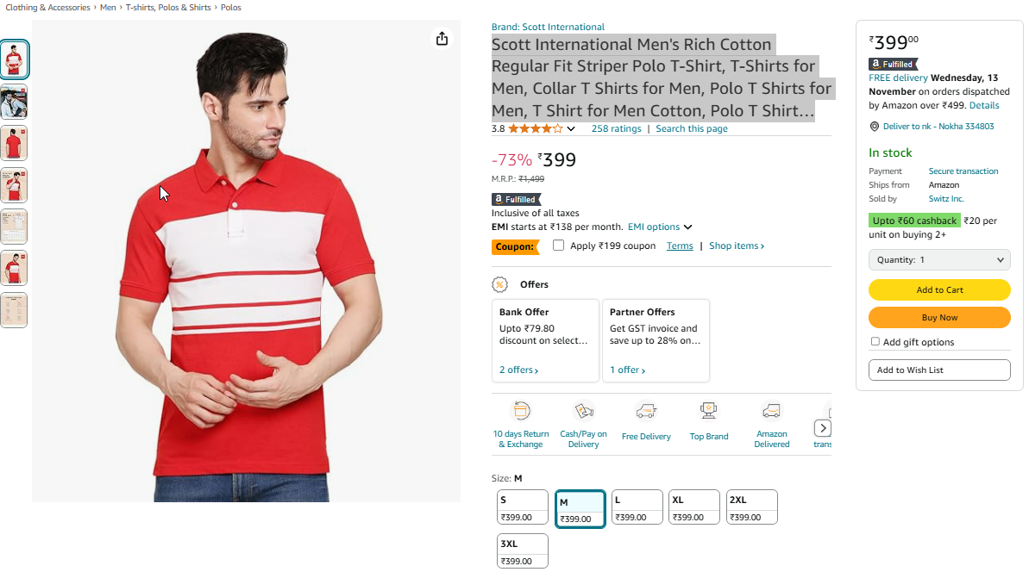This screenshot has height=572, width=1029.
Task: Open the Cash/Pay on Delivery icon
Action: [x=583, y=411]
